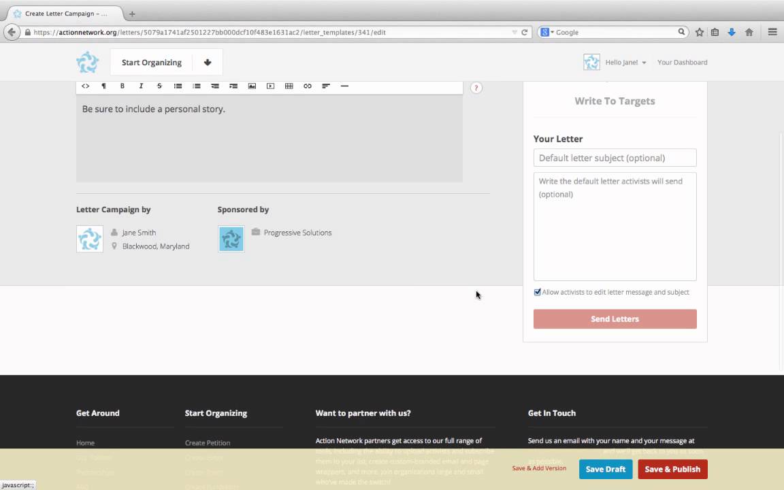The image size is (784, 490).
Task: Insert a table into editor
Action: point(289,86)
